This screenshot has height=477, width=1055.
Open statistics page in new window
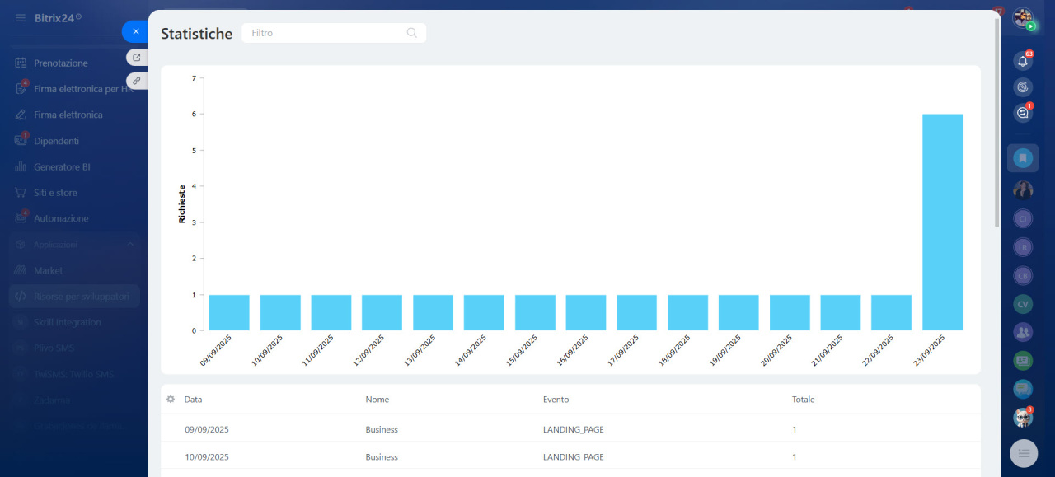tap(137, 58)
